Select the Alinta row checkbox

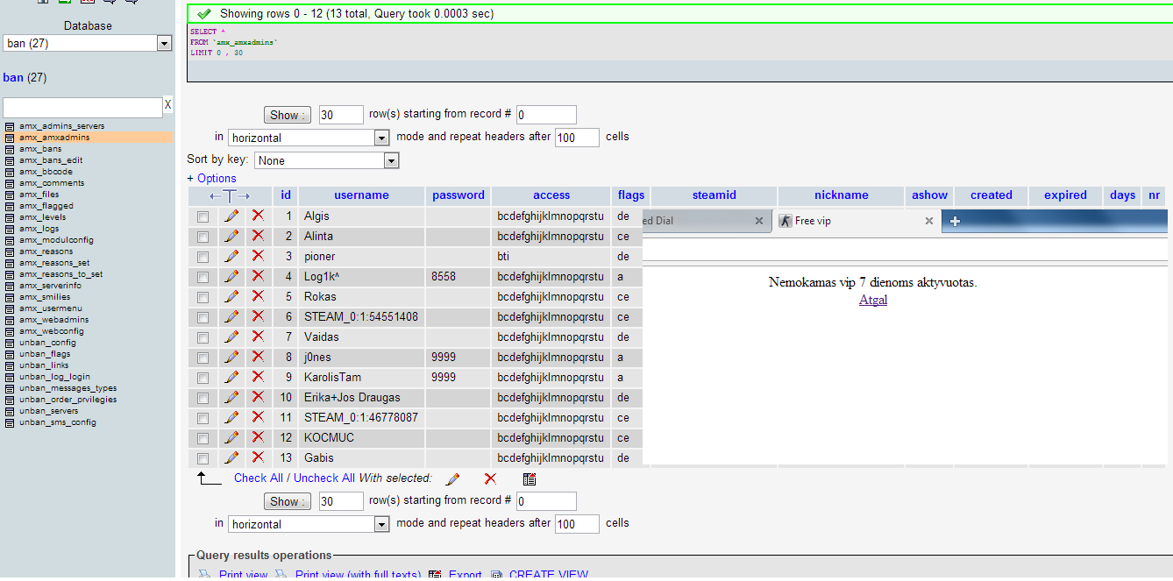[x=203, y=237]
